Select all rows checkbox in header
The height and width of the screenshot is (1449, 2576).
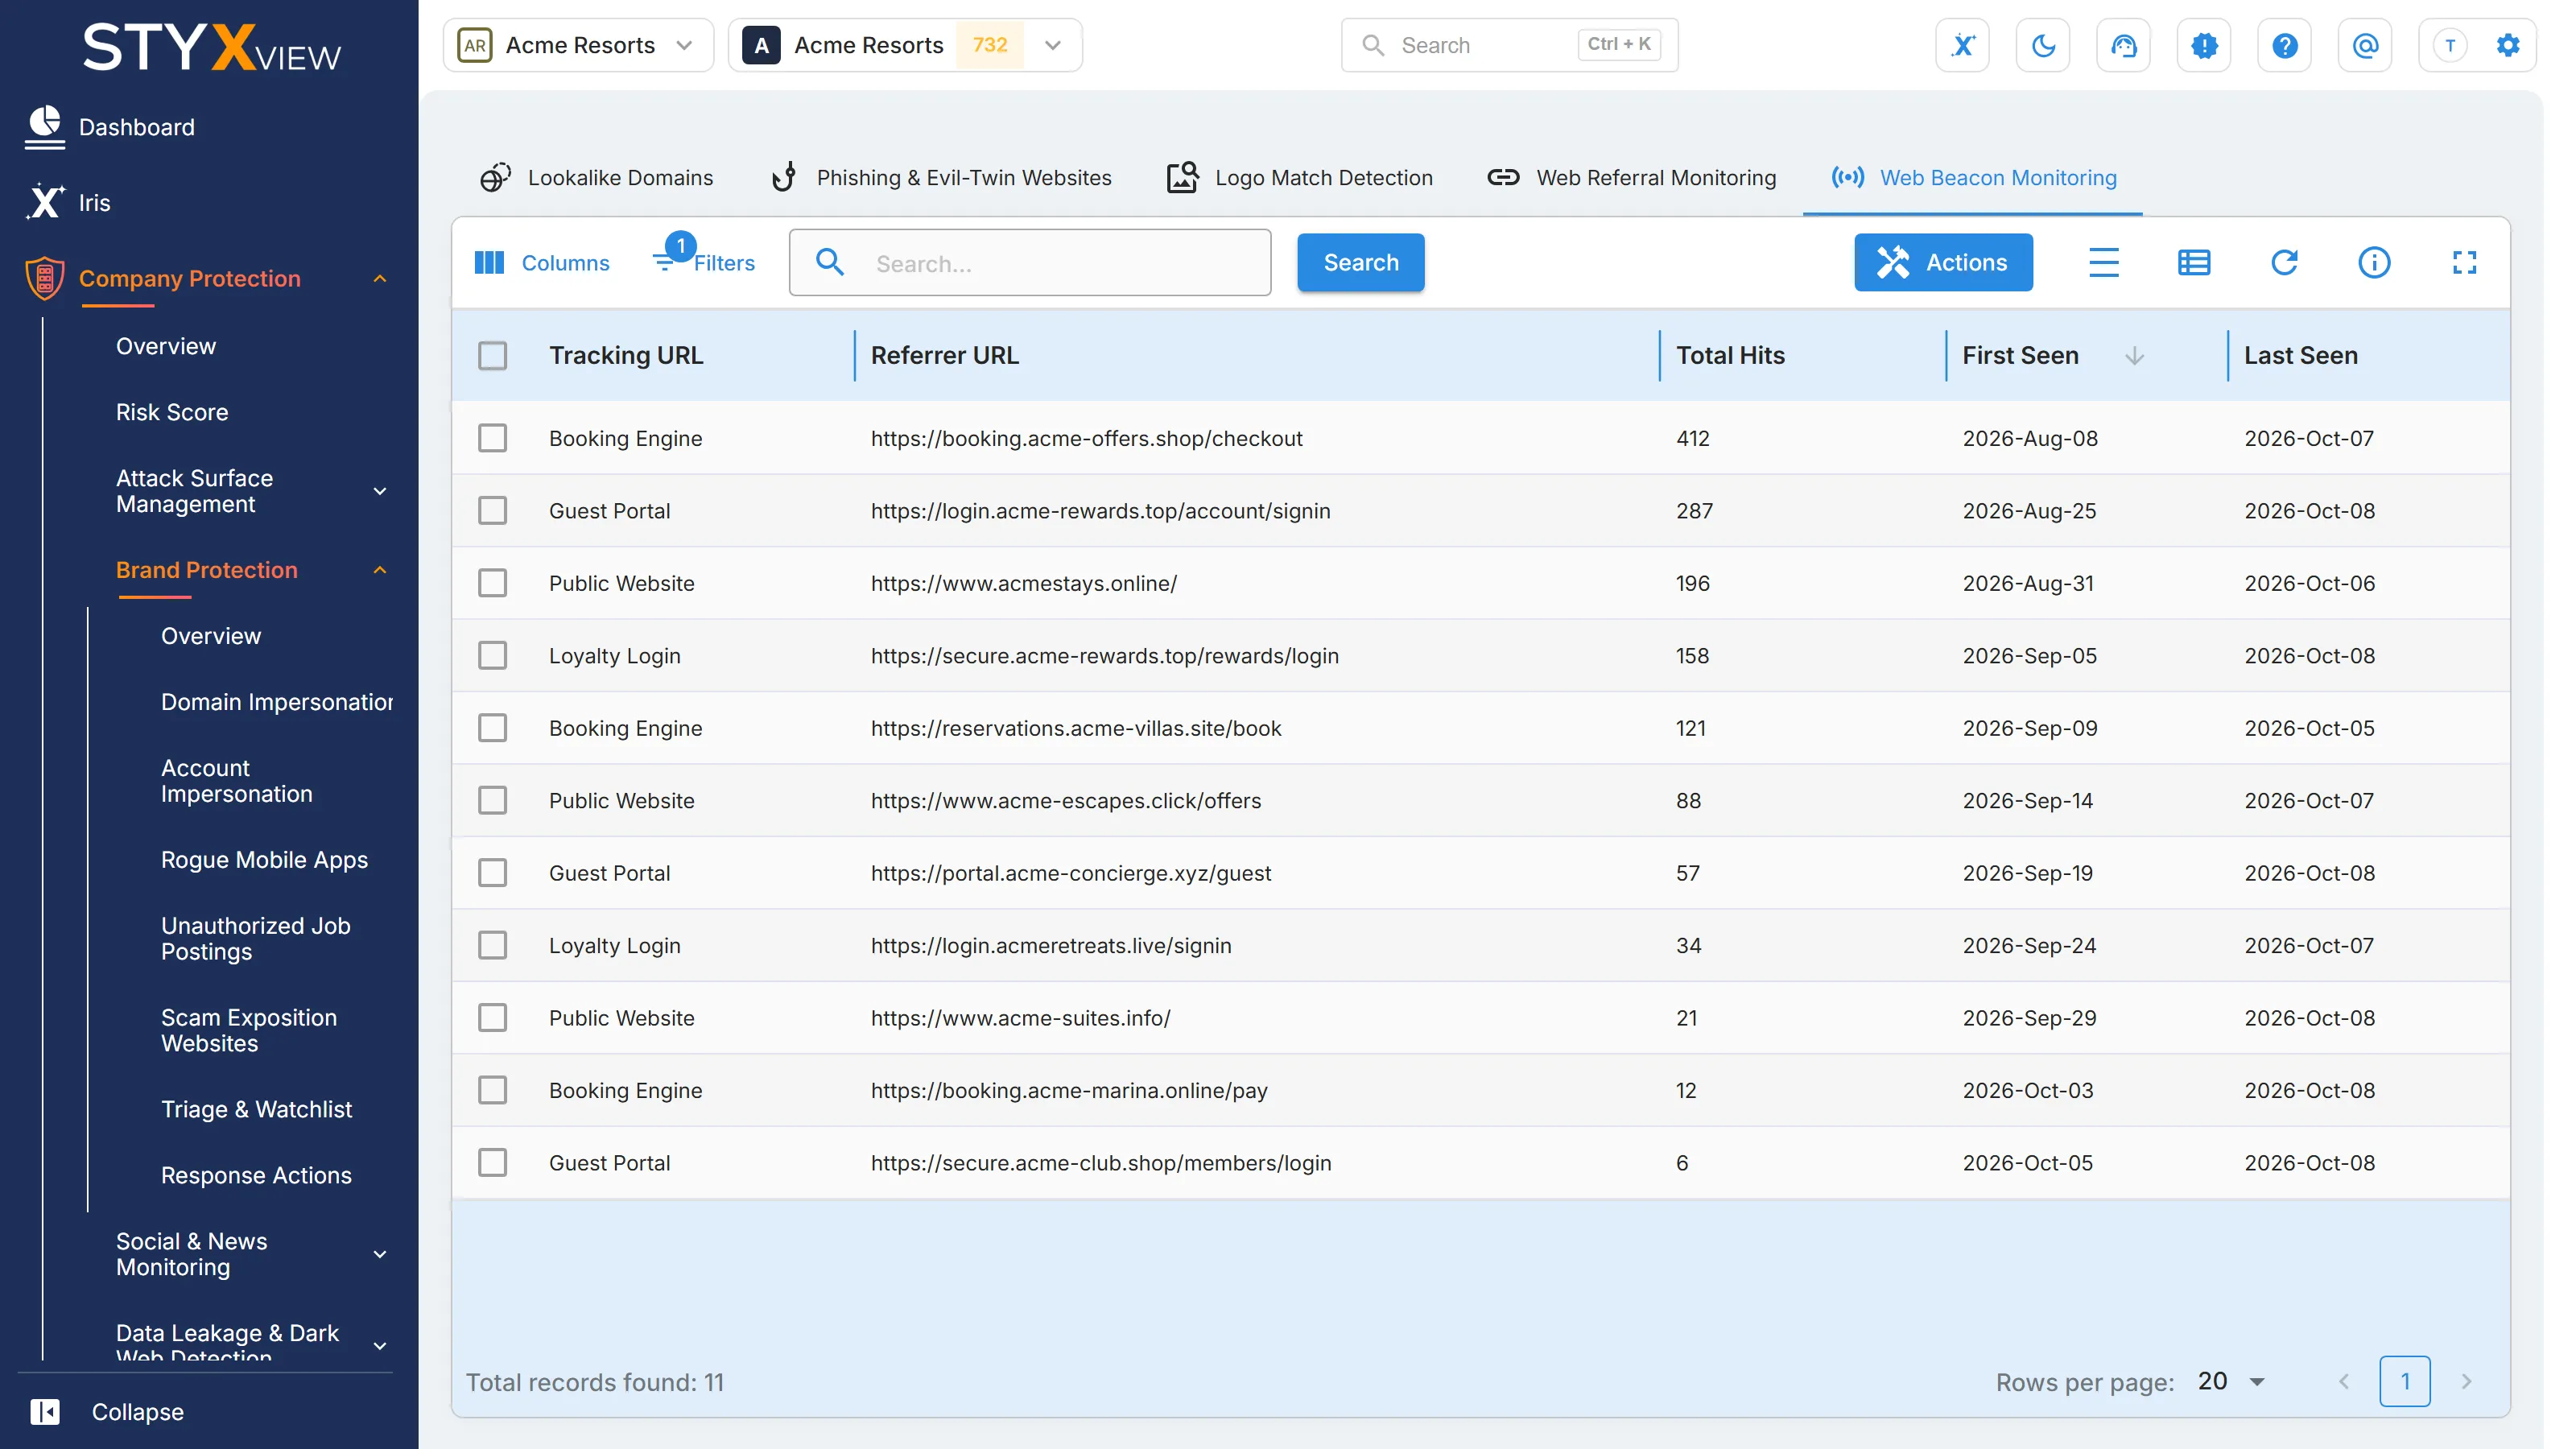tap(492, 356)
